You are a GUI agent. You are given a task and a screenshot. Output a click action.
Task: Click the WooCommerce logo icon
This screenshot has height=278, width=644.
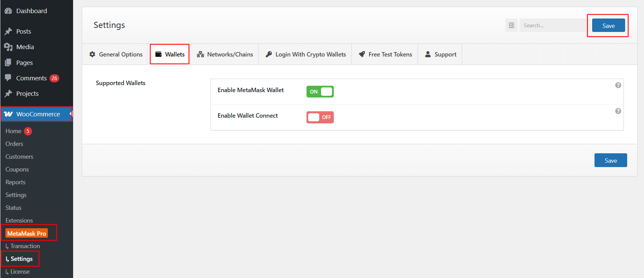pyautogui.click(x=8, y=114)
